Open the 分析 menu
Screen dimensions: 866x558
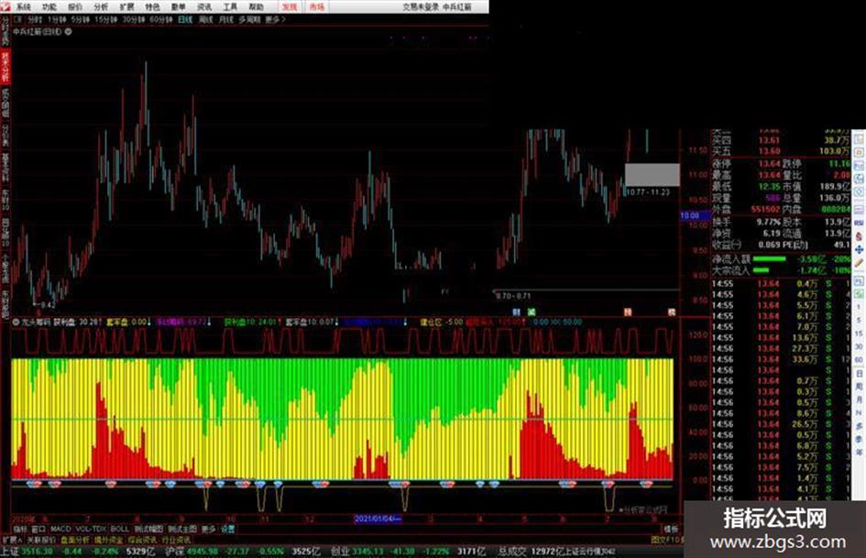(x=101, y=7)
